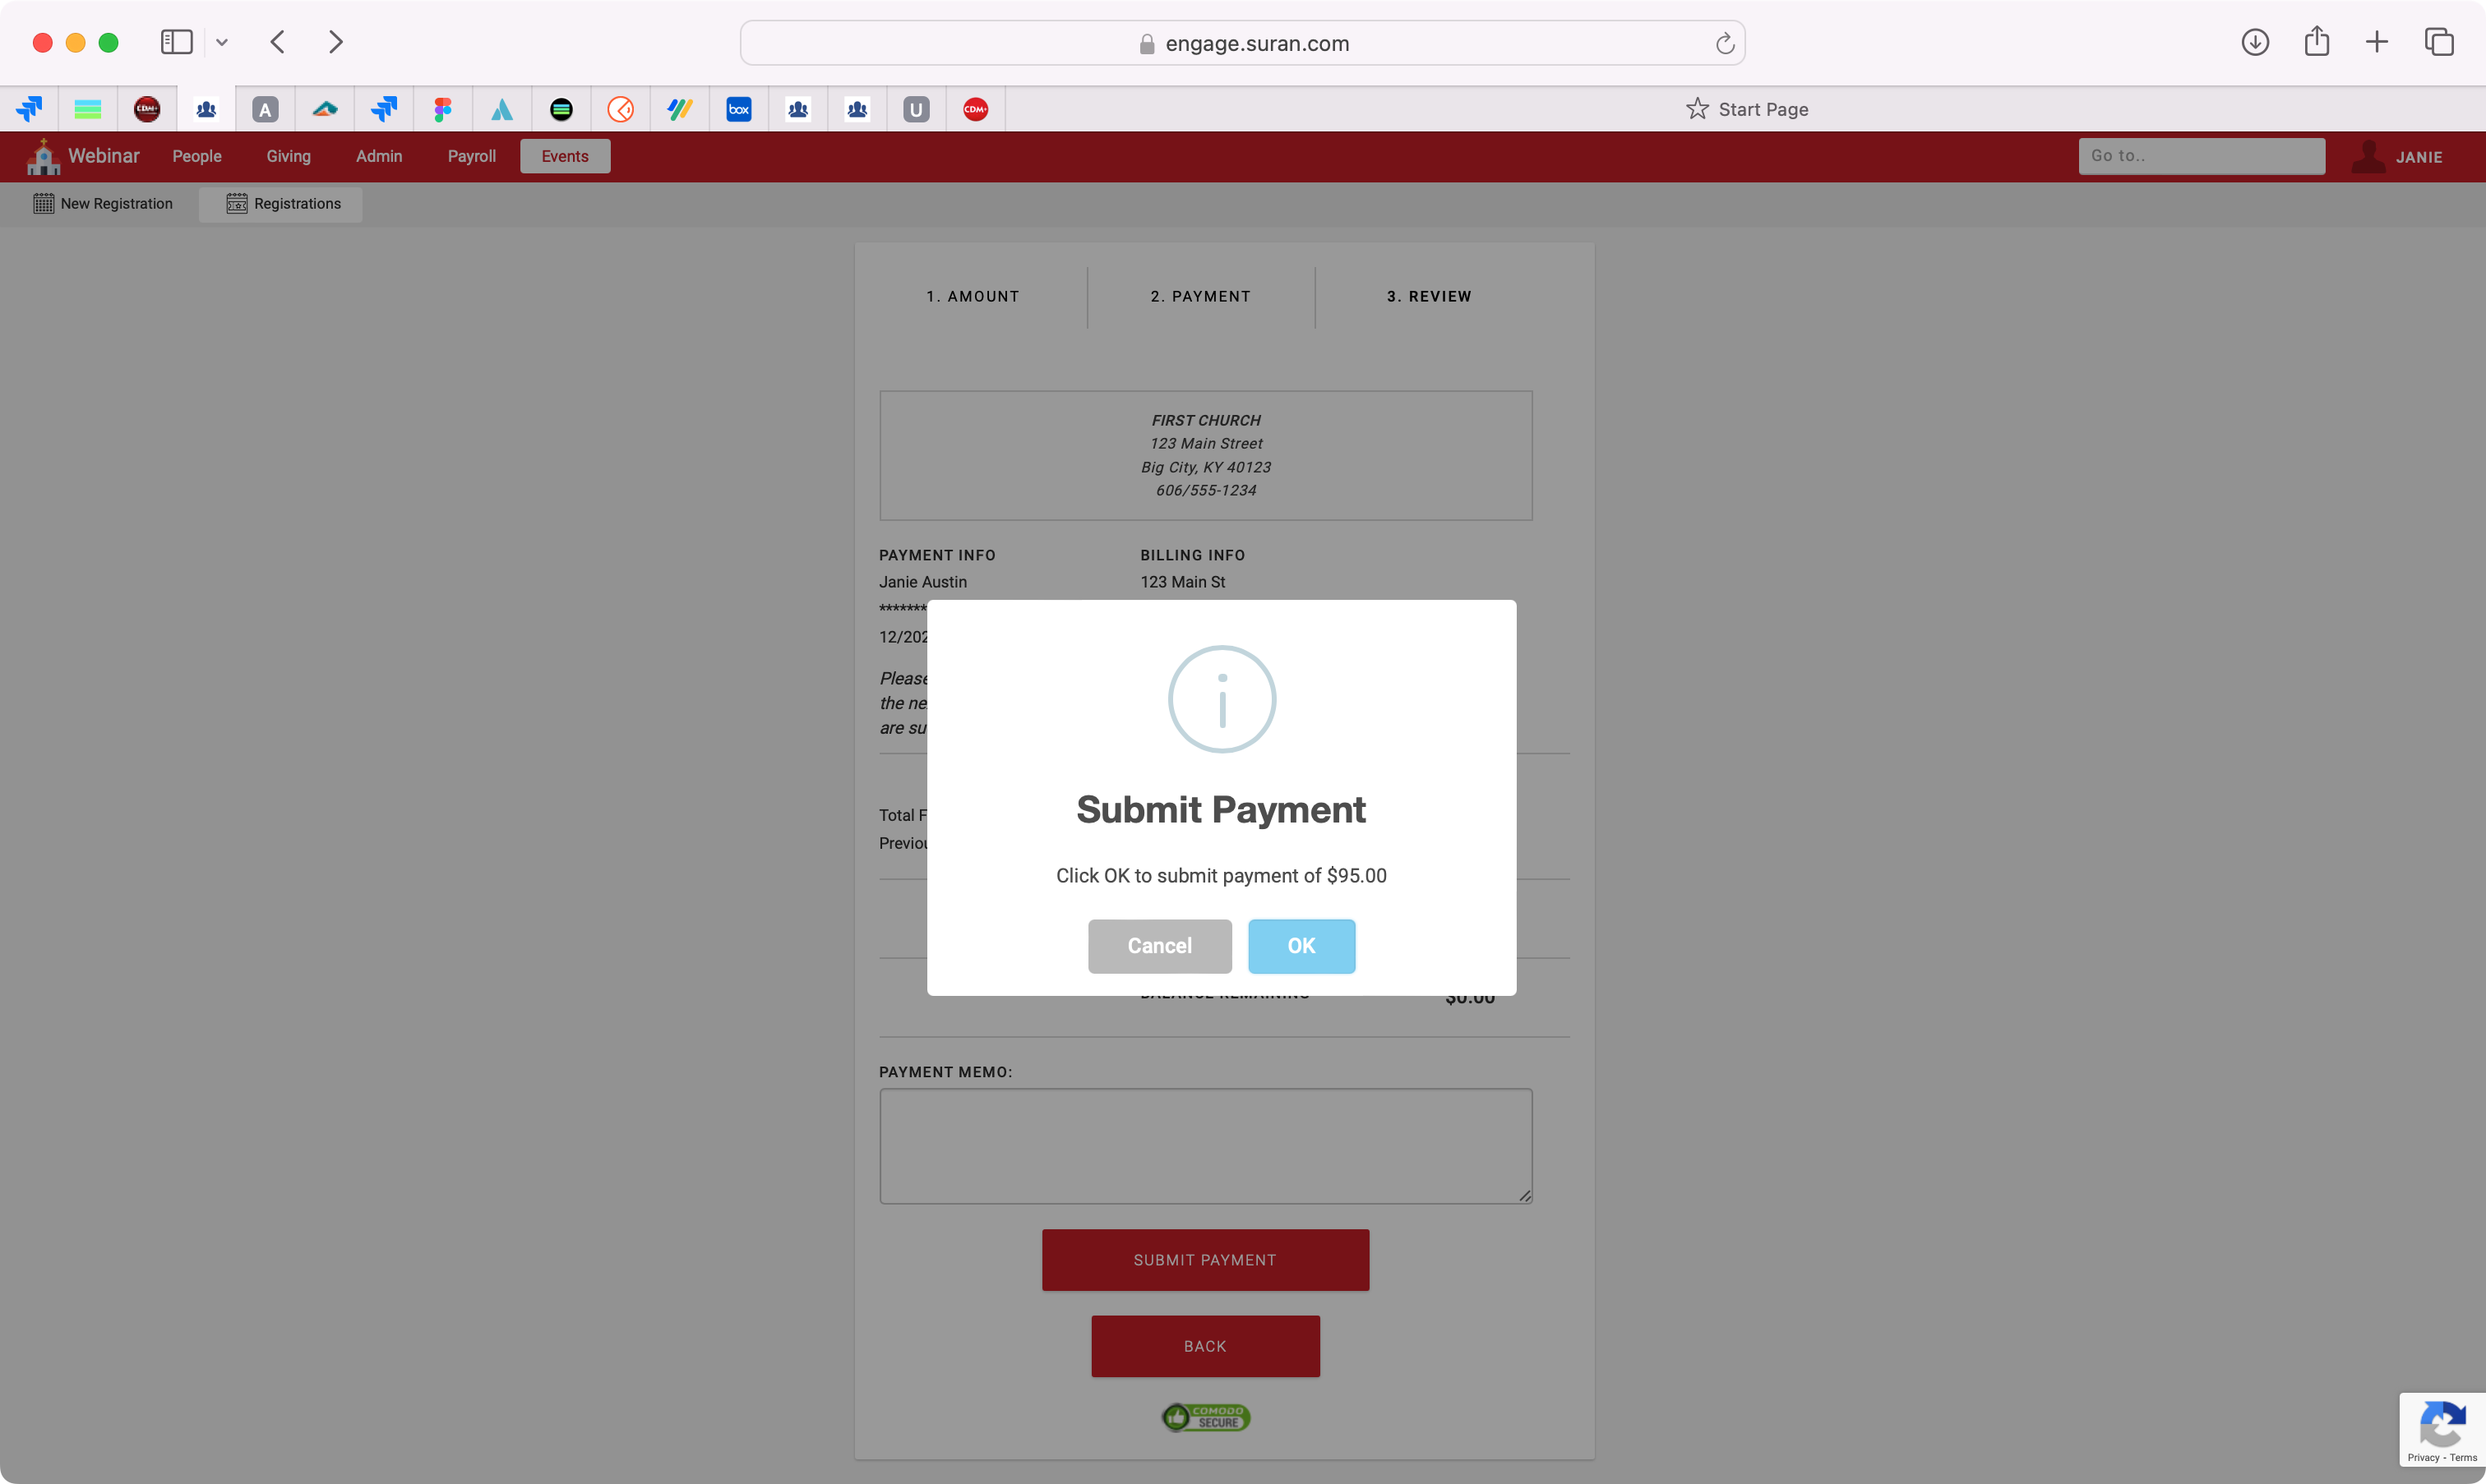Reload the page using the refresh icon

pyautogui.click(x=1725, y=43)
